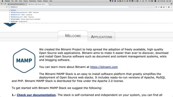This screenshot has width=173, height=97.
Task: Pick the 127.0.0.1:80 Google Search suggestion
Action: [86, 22]
